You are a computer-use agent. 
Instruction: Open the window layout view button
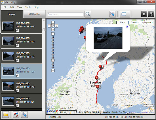point(123,14)
